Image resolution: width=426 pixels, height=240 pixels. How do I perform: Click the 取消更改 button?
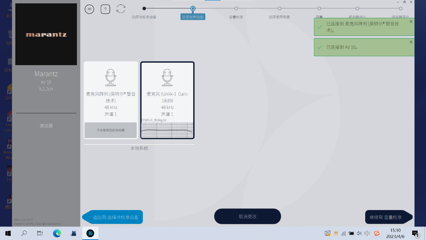tap(248, 216)
